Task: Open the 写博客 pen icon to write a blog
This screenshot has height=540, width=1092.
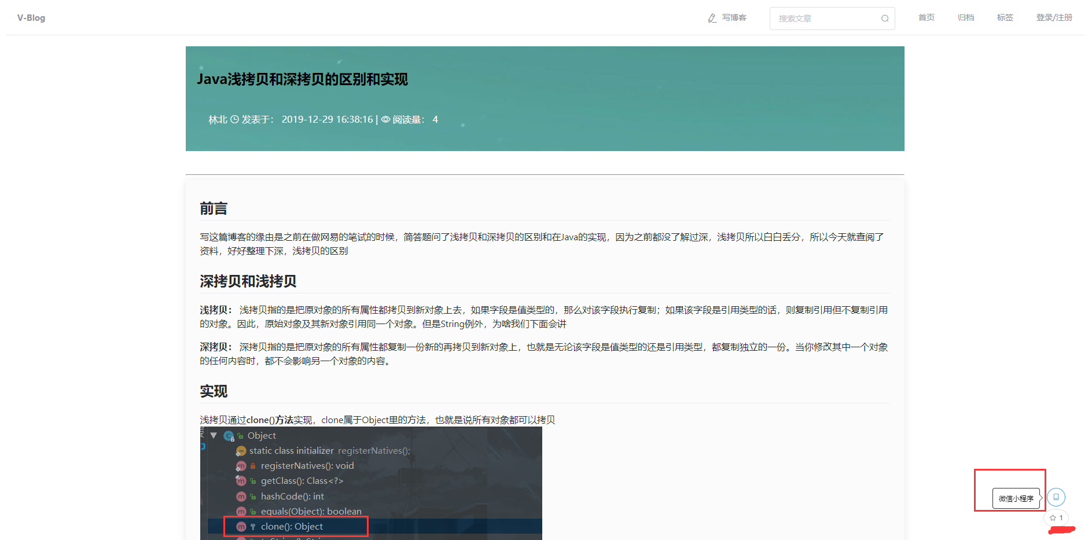Action: 712,17
